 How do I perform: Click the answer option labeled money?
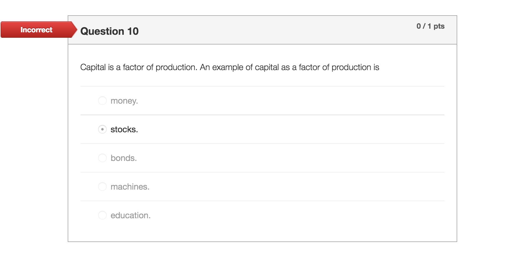click(x=124, y=101)
